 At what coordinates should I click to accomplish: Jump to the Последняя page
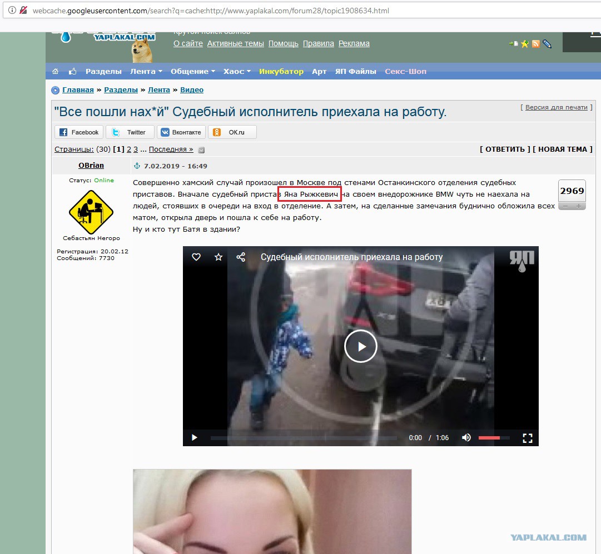point(171,149)
